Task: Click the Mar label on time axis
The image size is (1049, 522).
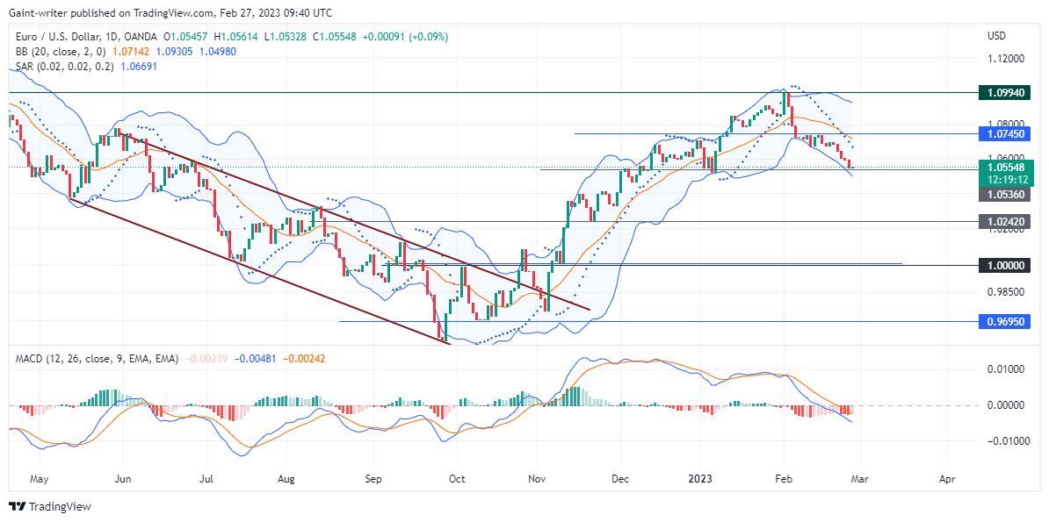Action: point(862,479)
